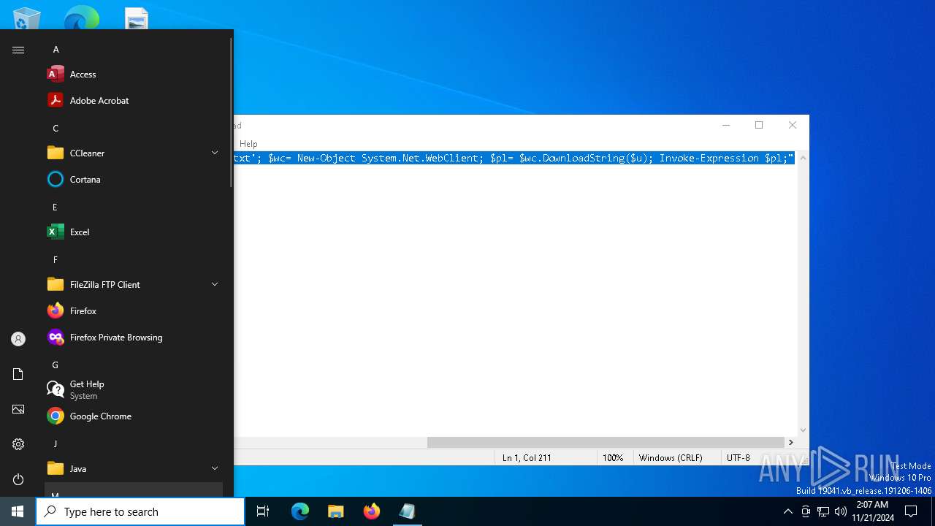The width and height of the screenshot is (935, 526).
Task: Open Access from the Start menu list
Action: click(133, 74)
